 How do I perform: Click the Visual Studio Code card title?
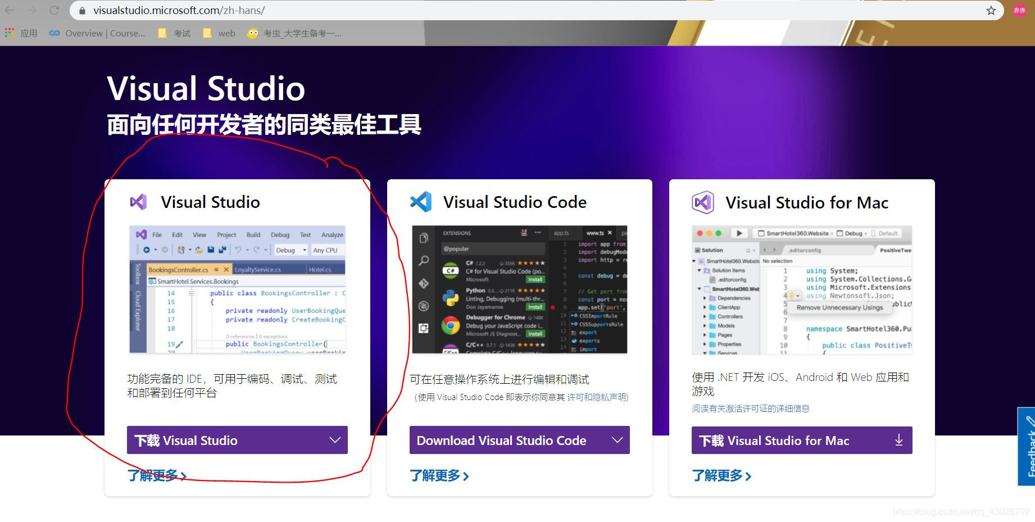point(515,202)
